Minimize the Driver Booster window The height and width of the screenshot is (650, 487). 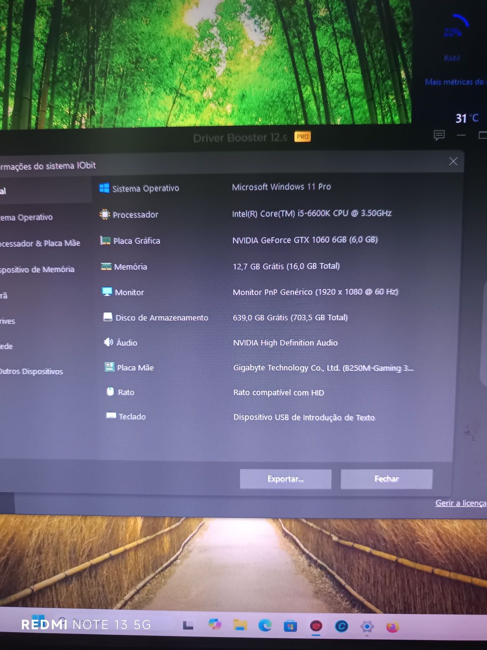(x=461, y=135)
